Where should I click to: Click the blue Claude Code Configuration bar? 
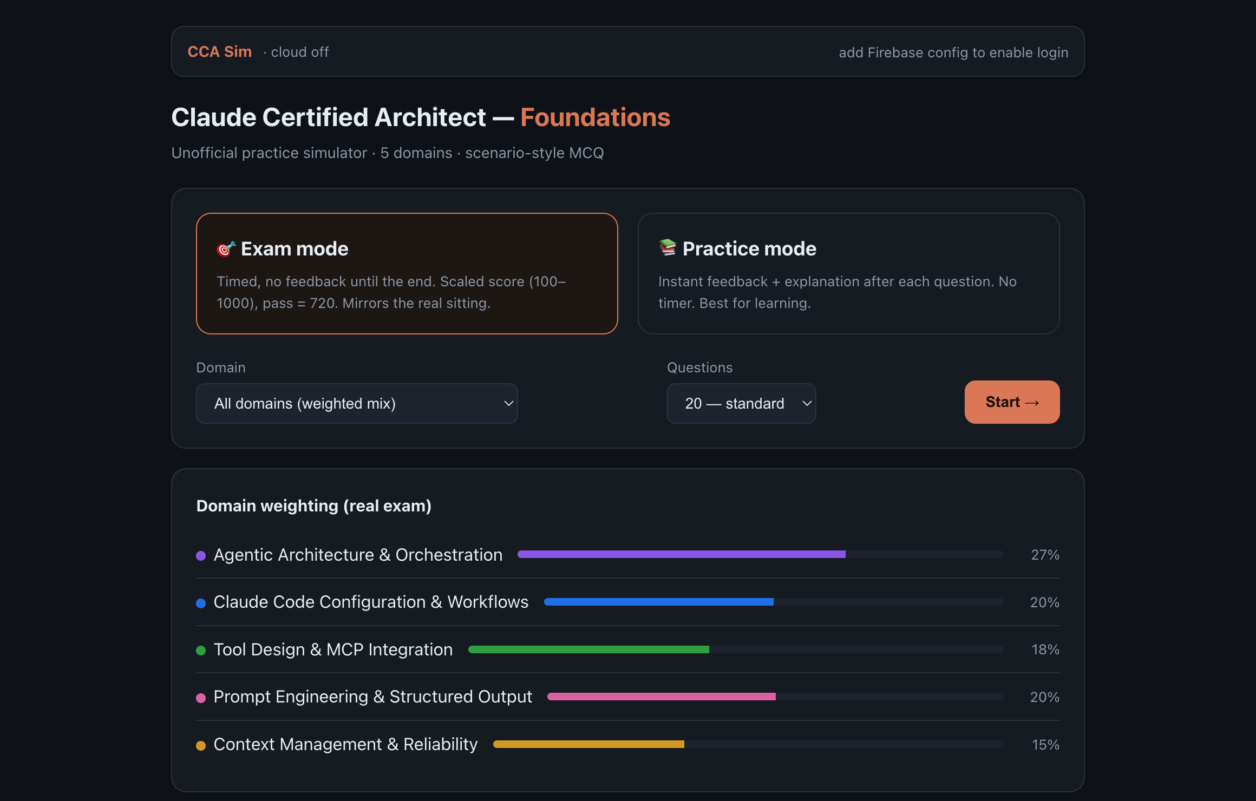point(659,602)
